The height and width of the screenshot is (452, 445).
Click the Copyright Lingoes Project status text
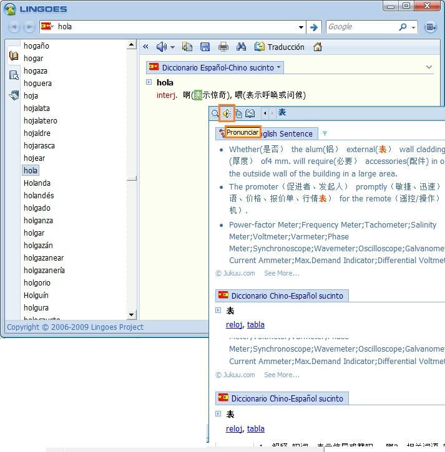[x=75, y=327]
